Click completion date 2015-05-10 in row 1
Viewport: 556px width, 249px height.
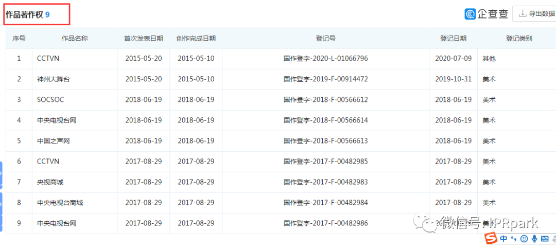196,59
